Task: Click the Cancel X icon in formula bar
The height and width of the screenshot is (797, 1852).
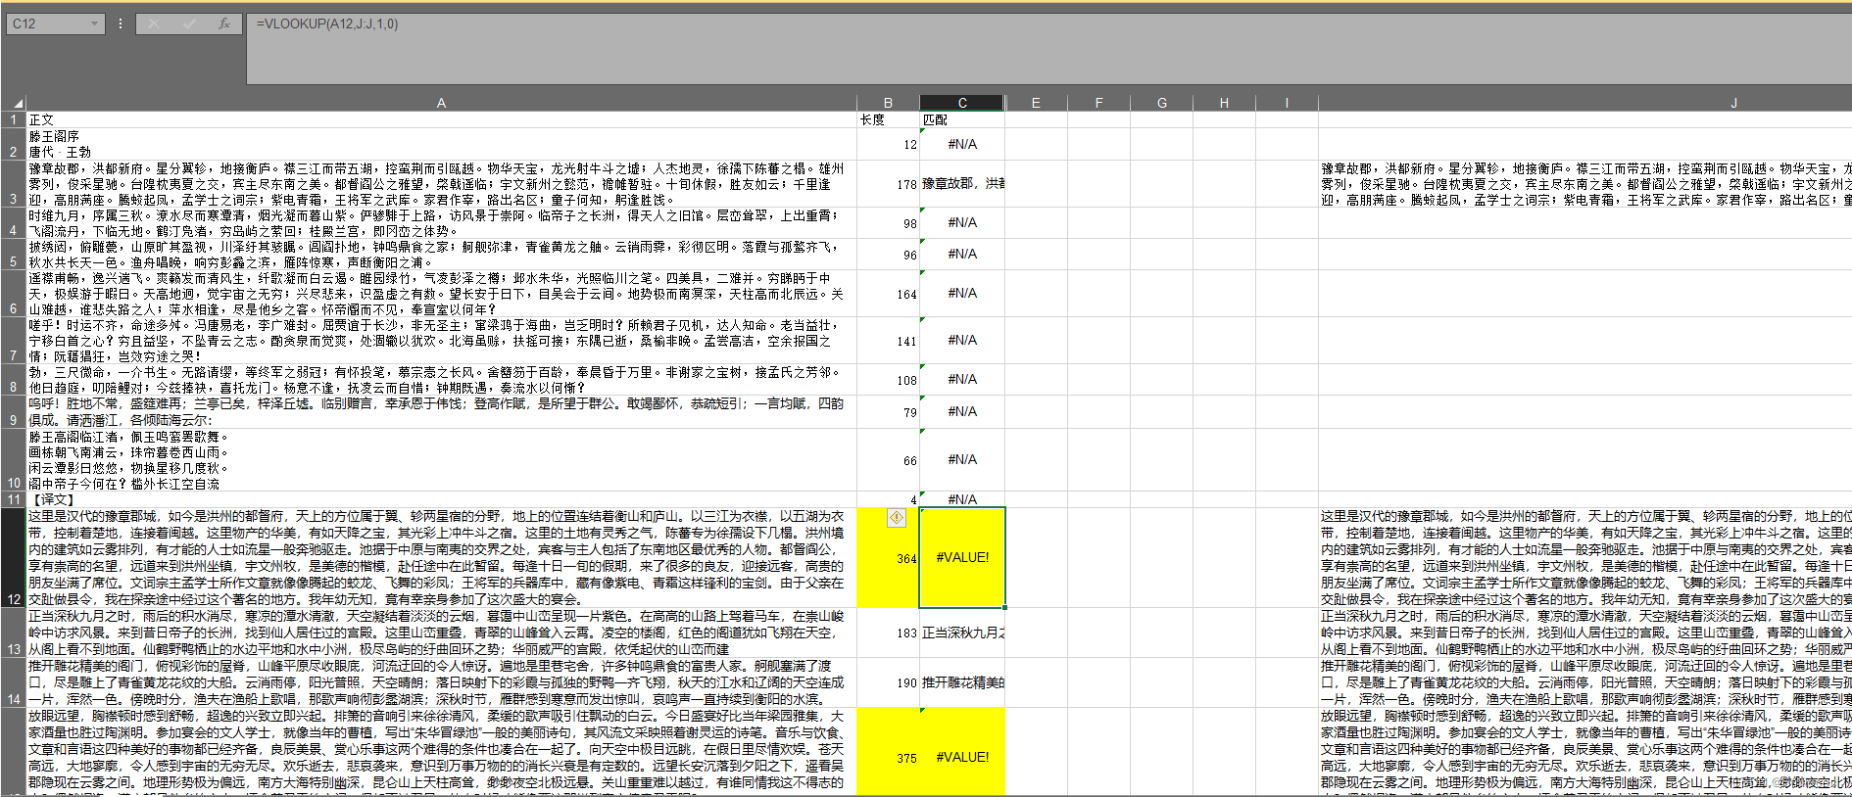Action: pos(154,23)
